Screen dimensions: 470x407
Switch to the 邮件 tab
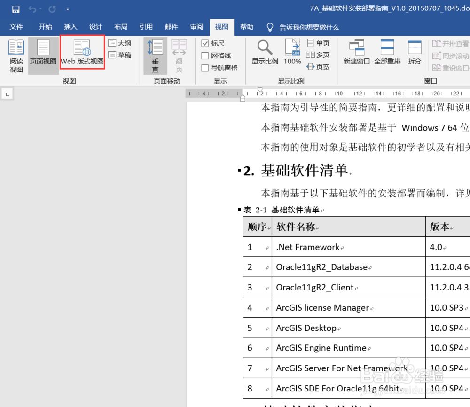pos(171,27)
